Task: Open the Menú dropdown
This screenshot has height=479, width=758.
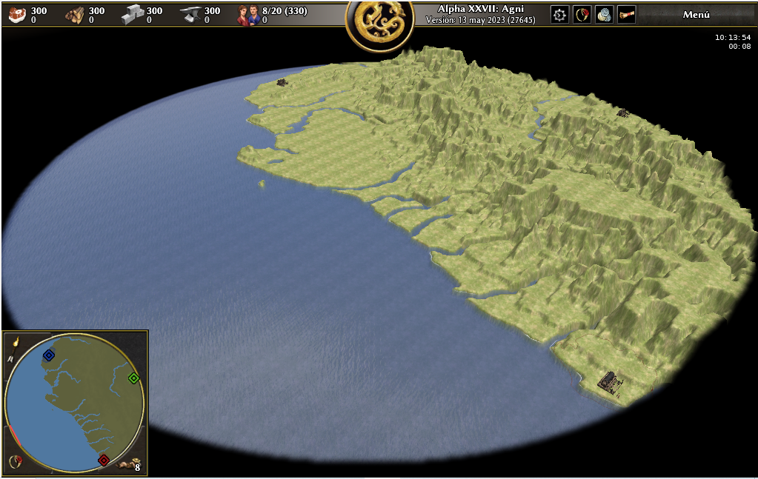Action: [x=695, y=15]
